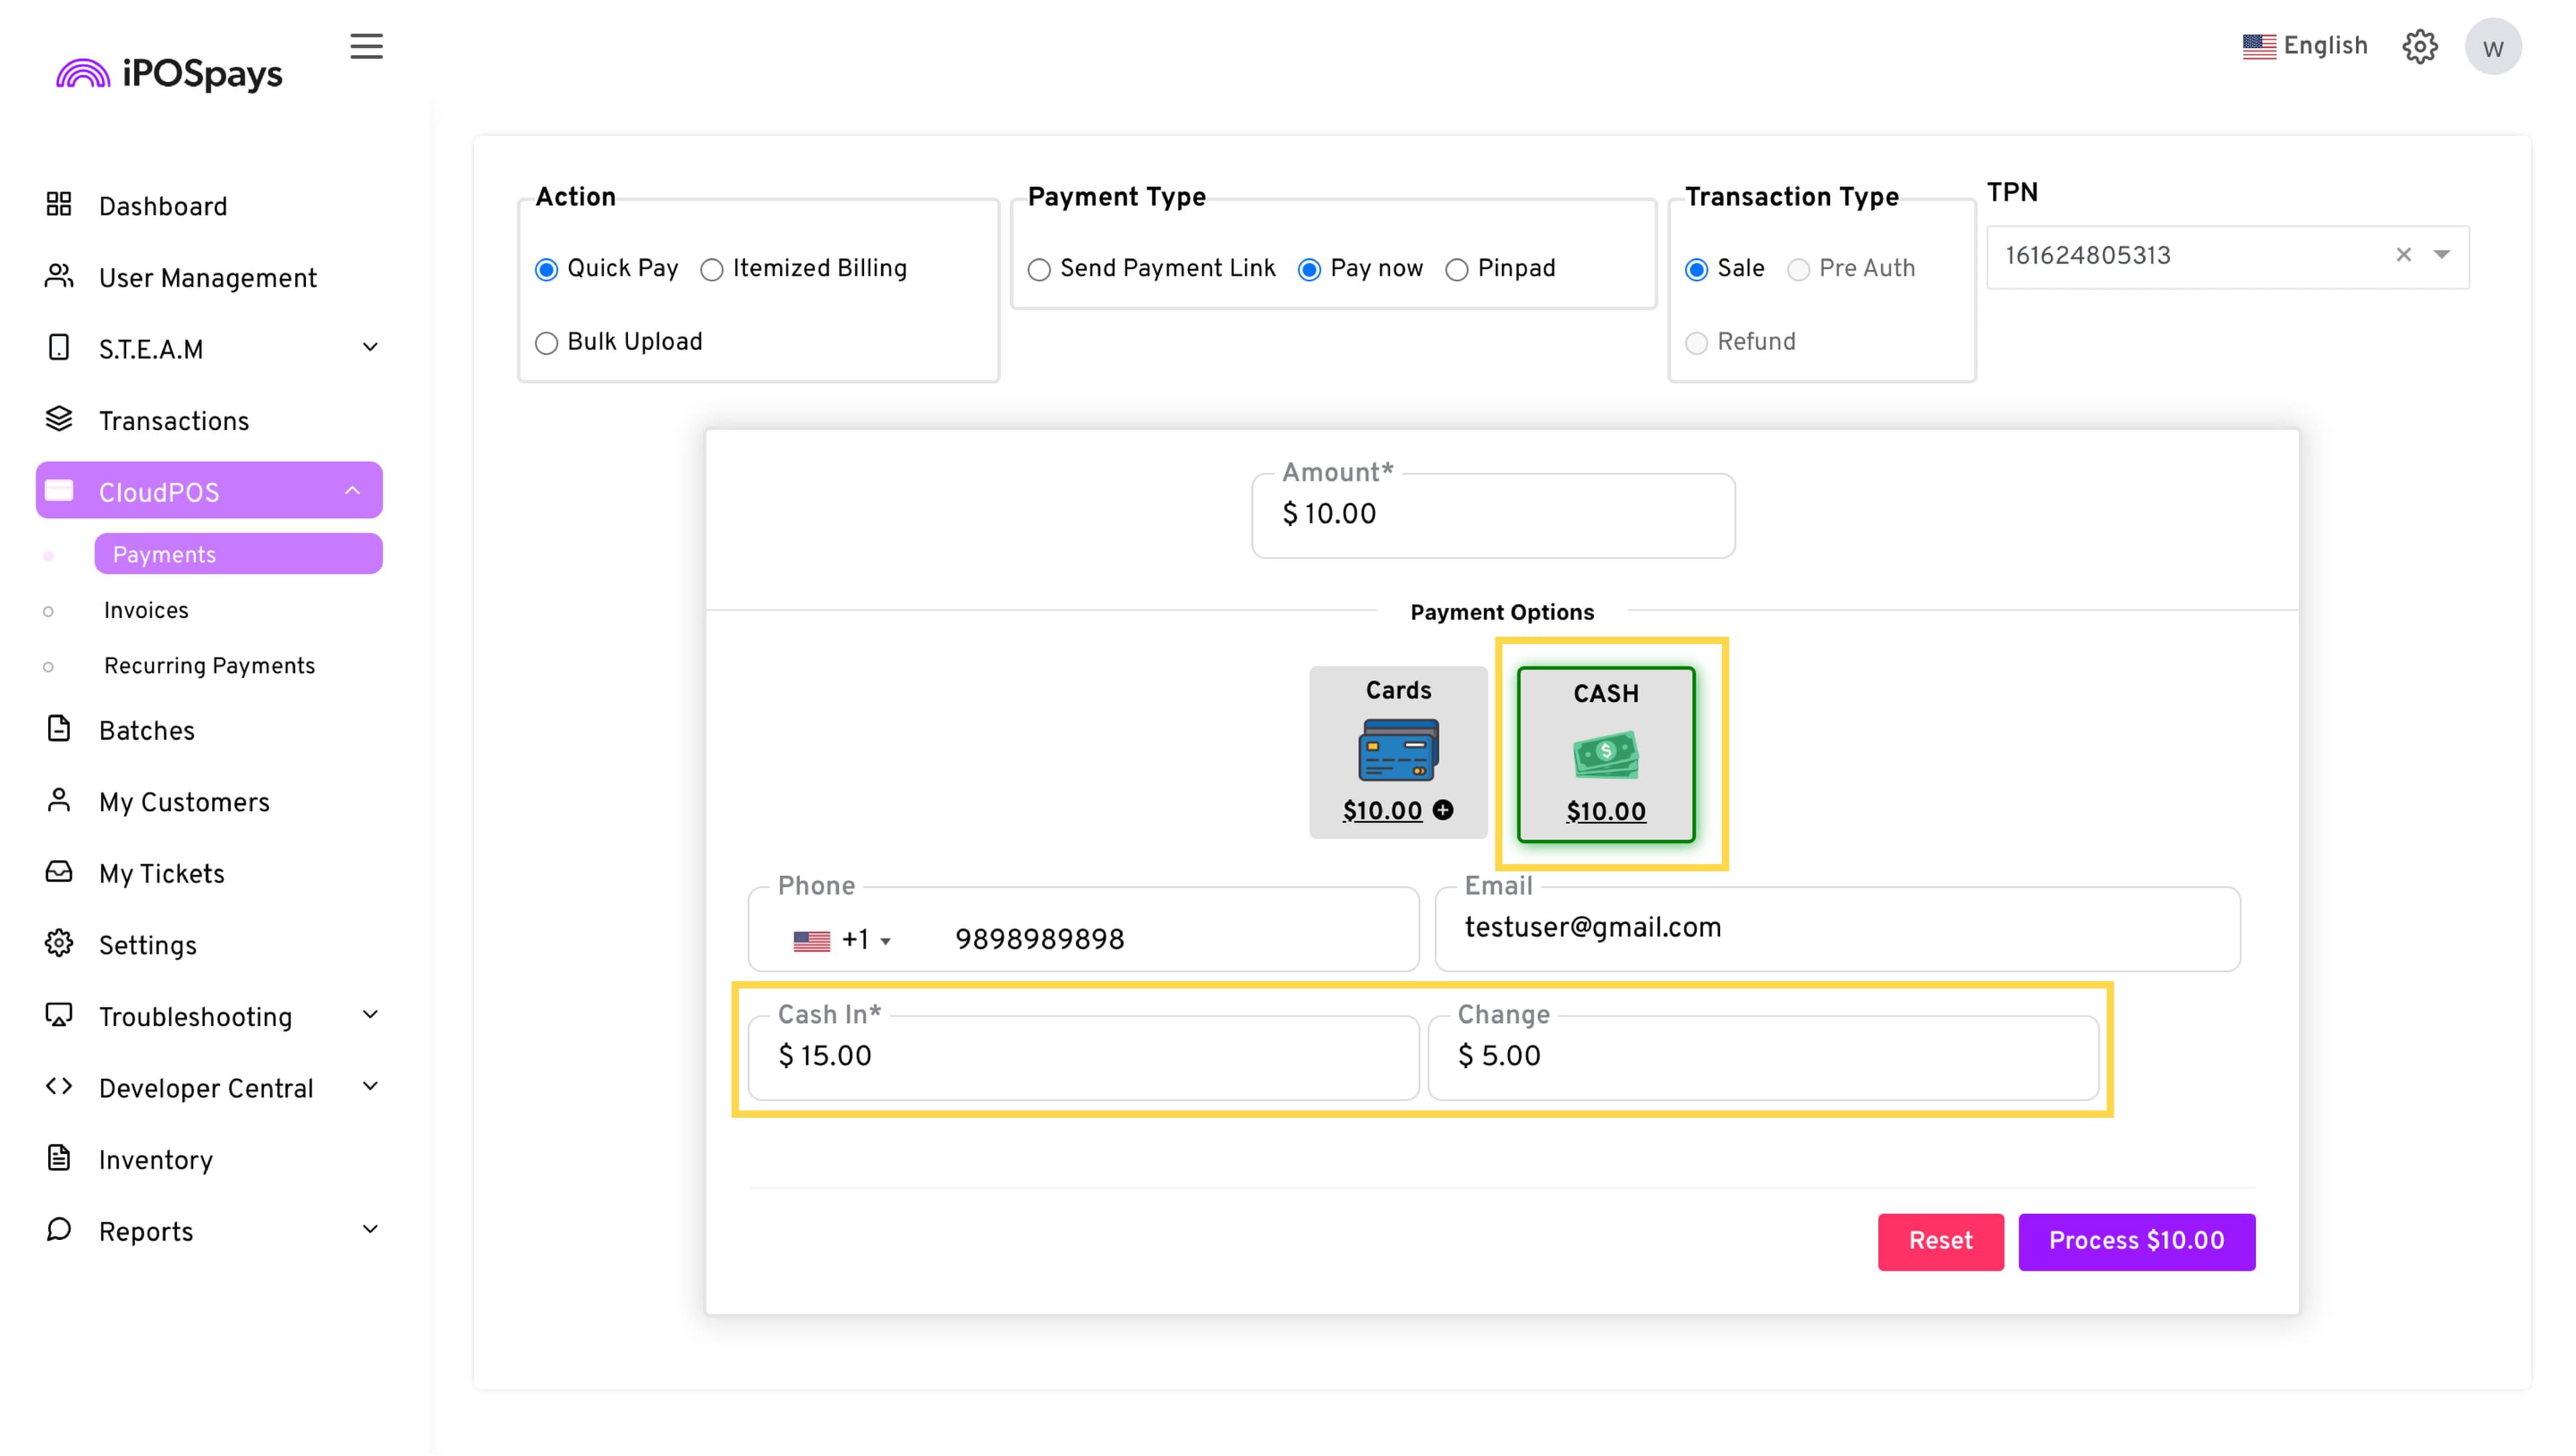
Task: Click the Inventory file icon
Action: pos(59,1158)
